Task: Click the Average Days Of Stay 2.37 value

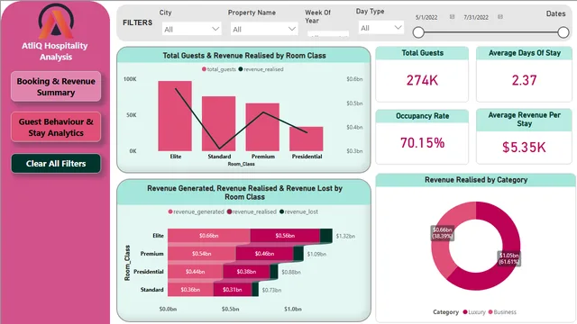Action: click(525, 80)
